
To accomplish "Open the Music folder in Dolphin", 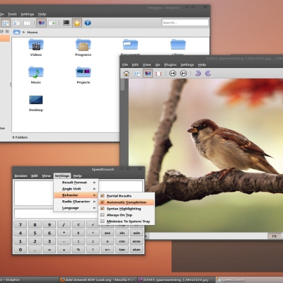I will (x=36, y=75).
